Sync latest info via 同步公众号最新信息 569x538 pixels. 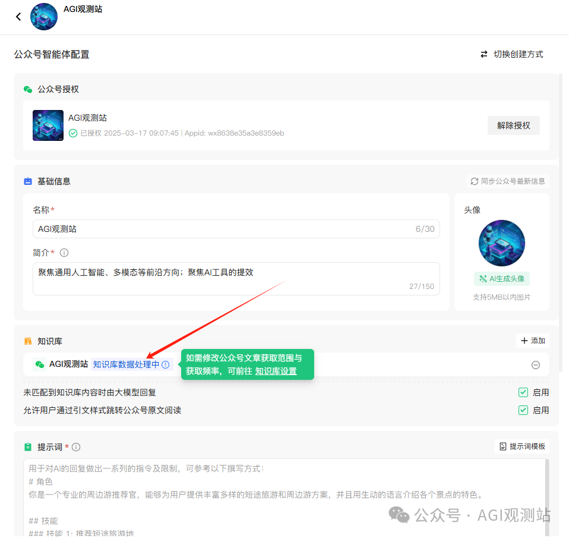tap(508, 181)
